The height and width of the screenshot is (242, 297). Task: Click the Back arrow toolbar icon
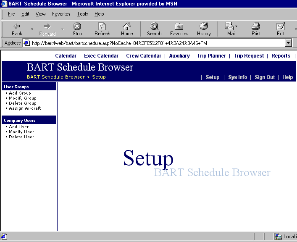17,26
